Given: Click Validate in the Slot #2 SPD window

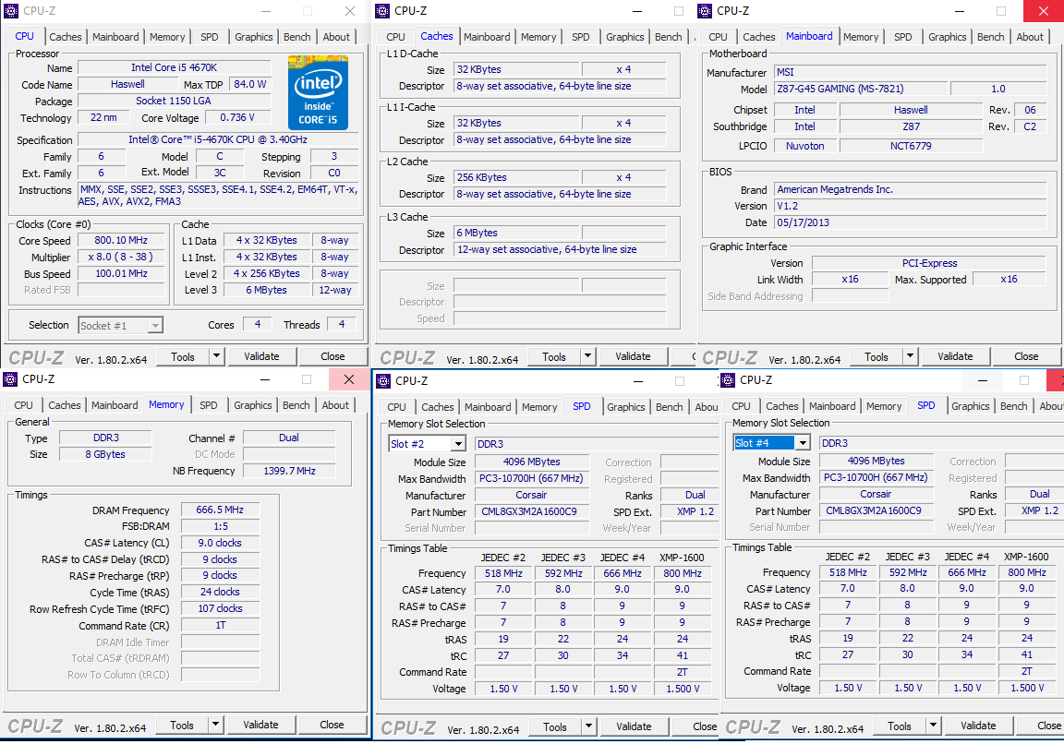Looking at the screenshot, I should [x=634, y=726].
